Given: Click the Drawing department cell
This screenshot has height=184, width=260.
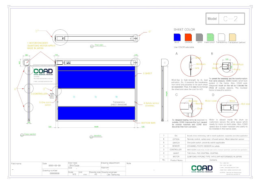Looking at the screenshot, I should click(113, 164).
